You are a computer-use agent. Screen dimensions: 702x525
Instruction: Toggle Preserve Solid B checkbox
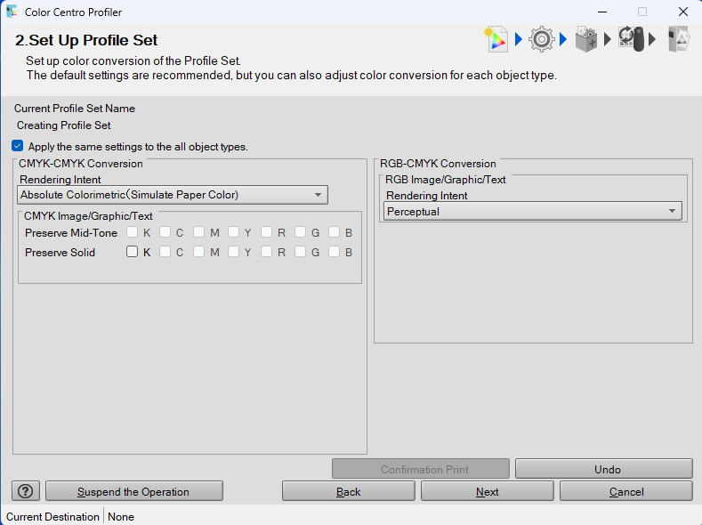[x=334, y=252]
